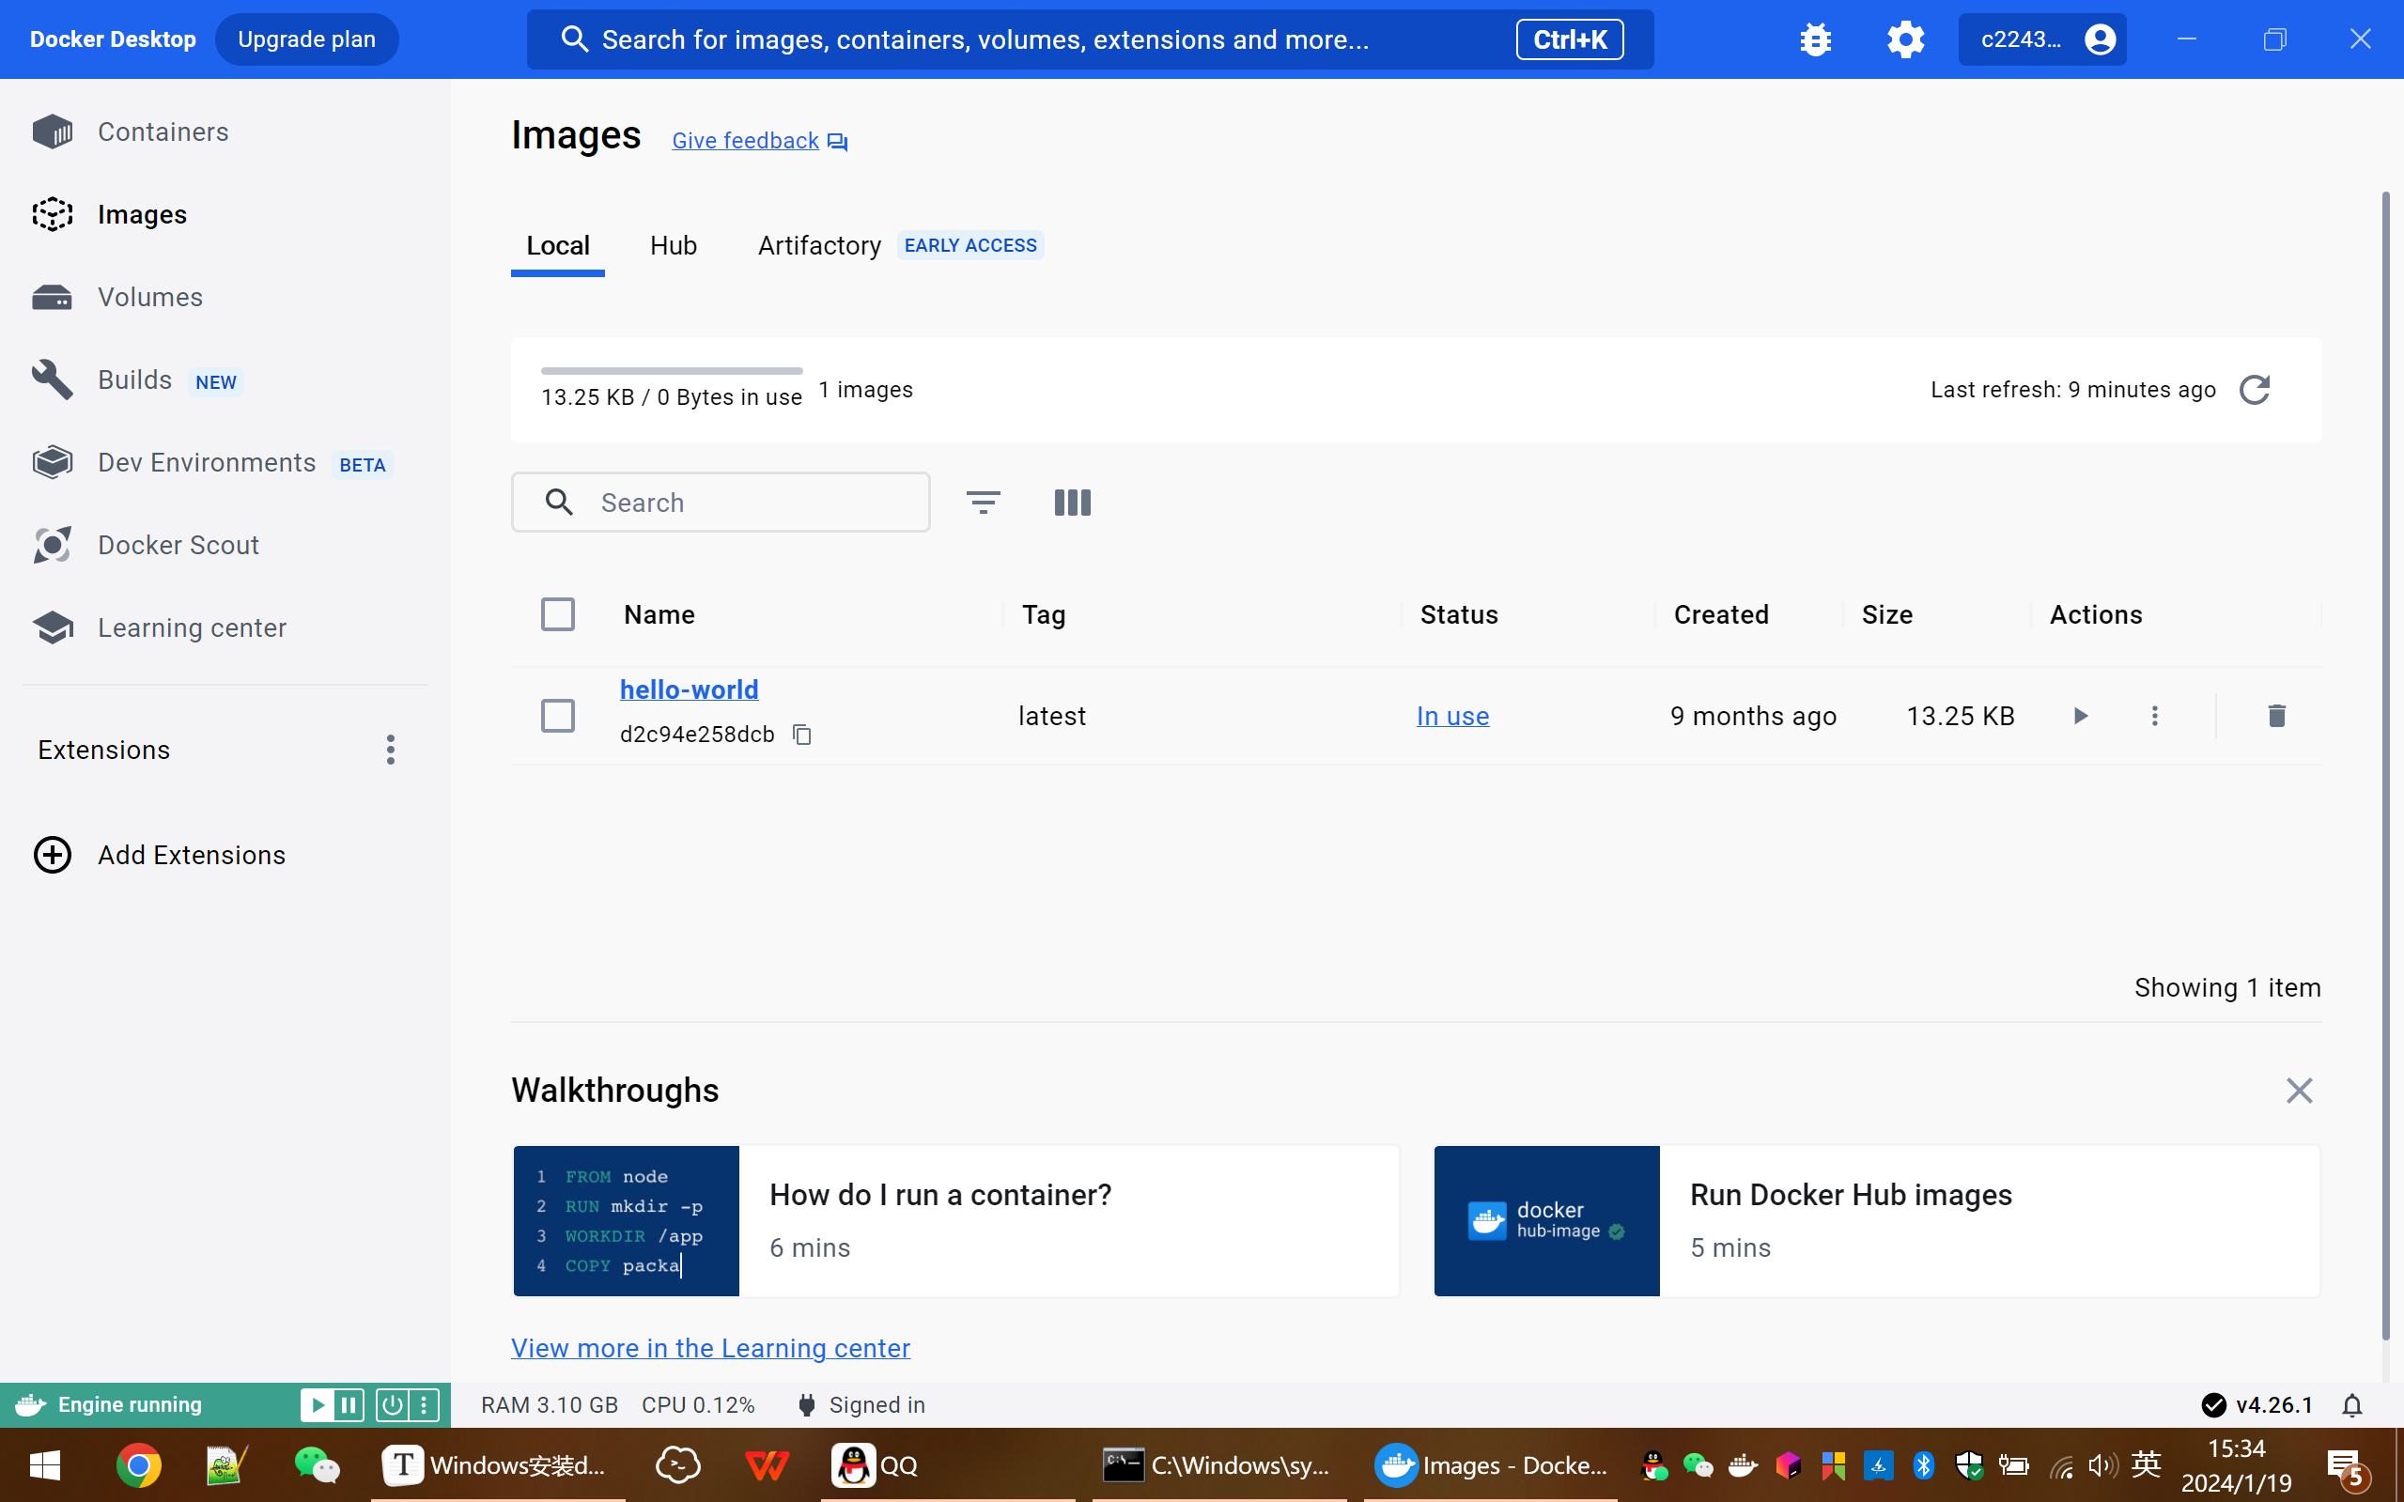Switch to the Local tab
Screen dimensions: 2404x1502
[x=557, y=245]
